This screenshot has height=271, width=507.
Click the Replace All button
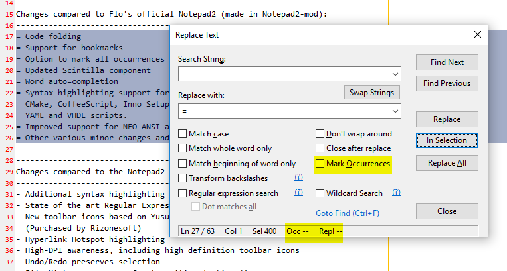pyautogui.click(x=447, y=163)
